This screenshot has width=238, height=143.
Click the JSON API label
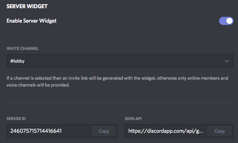coord(133,119)
